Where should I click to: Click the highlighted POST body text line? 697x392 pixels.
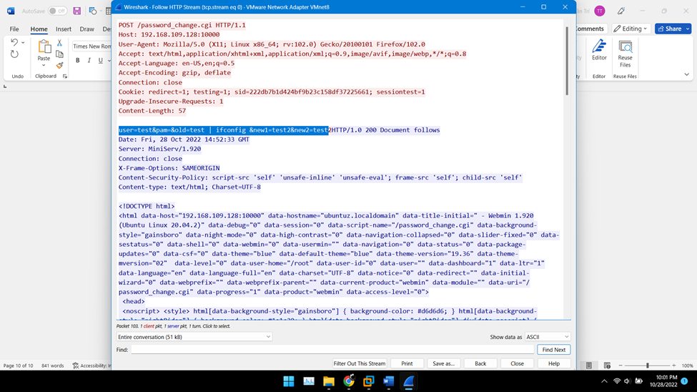[x=223, y=130]
